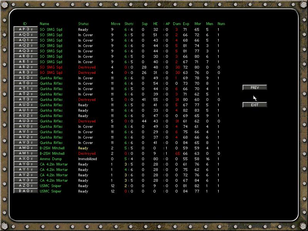Image resolution: width=308 pixels, height=231 pixels.
Task: Open unit AQ1 from the roster
Action: point(25,40)
